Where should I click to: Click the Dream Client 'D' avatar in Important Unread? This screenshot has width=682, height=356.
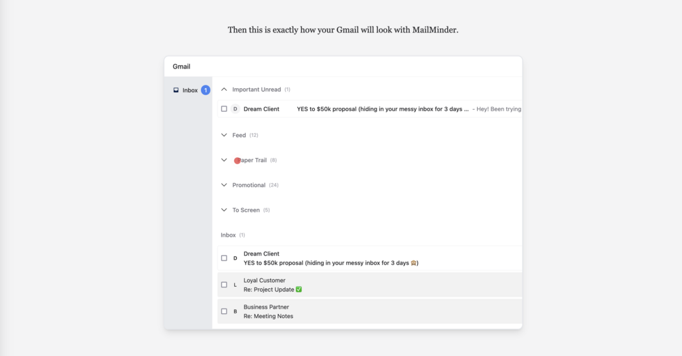(235, 109)
